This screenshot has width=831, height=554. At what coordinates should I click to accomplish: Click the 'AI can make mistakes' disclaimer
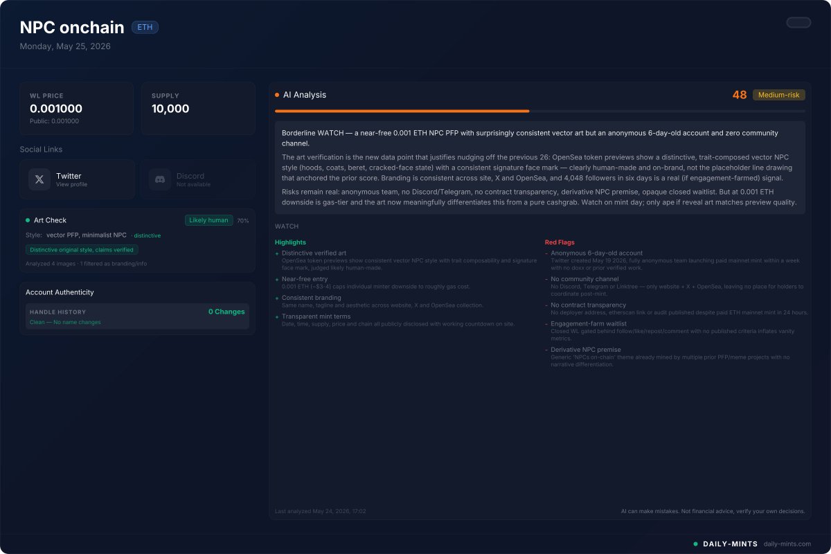(713, 511)
